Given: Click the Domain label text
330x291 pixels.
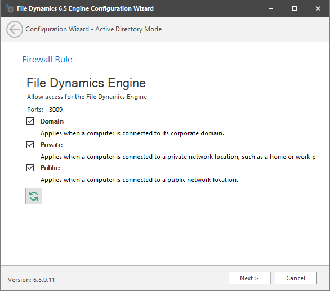Looking at the screenshot, I should pos(52,121).
